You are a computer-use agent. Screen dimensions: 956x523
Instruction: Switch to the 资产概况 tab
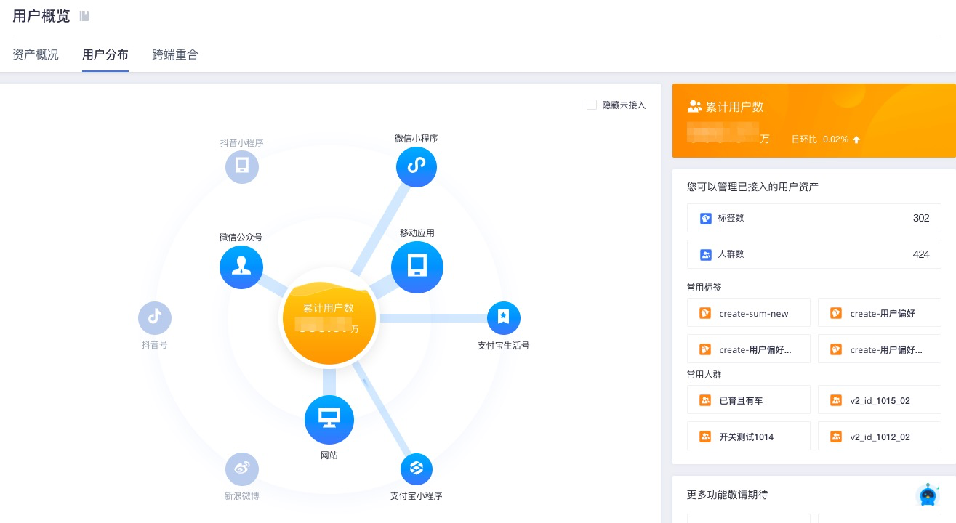[x=36, y=54]
